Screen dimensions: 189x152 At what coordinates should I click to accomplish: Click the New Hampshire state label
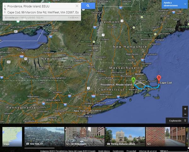coord(130,46)
